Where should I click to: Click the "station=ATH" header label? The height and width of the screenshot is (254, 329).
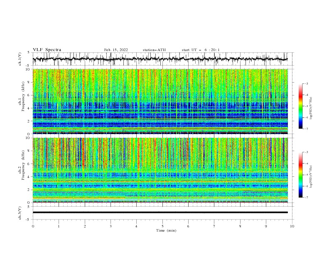(154, 50)
